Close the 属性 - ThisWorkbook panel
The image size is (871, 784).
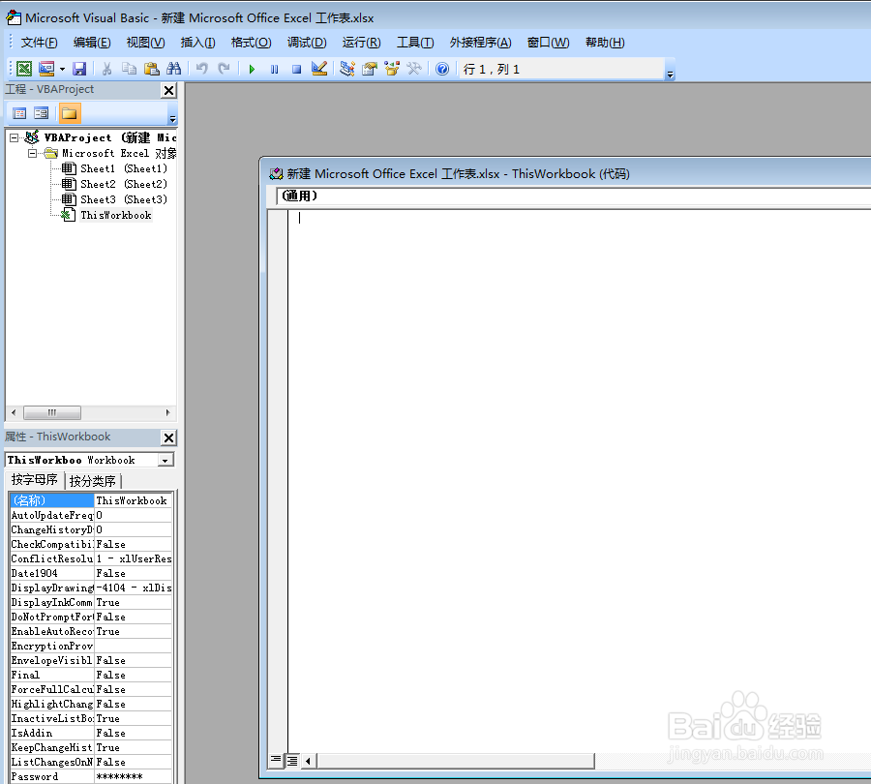pyautogui.click(x=168, y=437)
